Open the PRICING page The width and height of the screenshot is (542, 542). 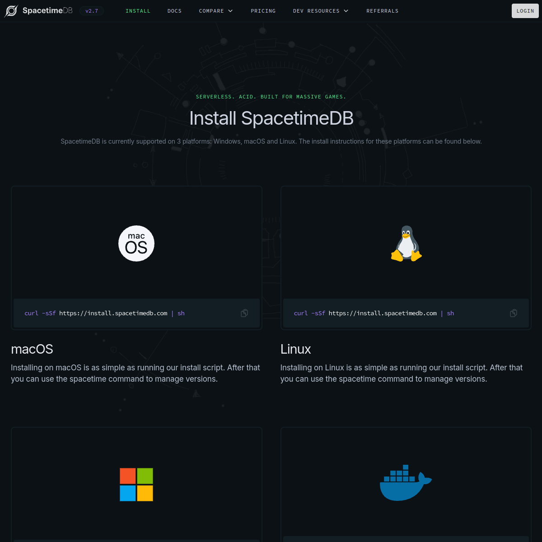tap(263, 11)
